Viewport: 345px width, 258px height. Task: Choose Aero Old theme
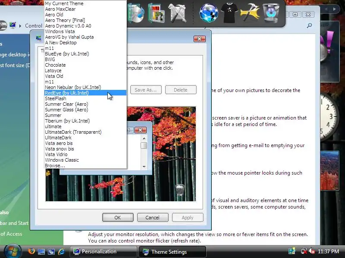85,15
